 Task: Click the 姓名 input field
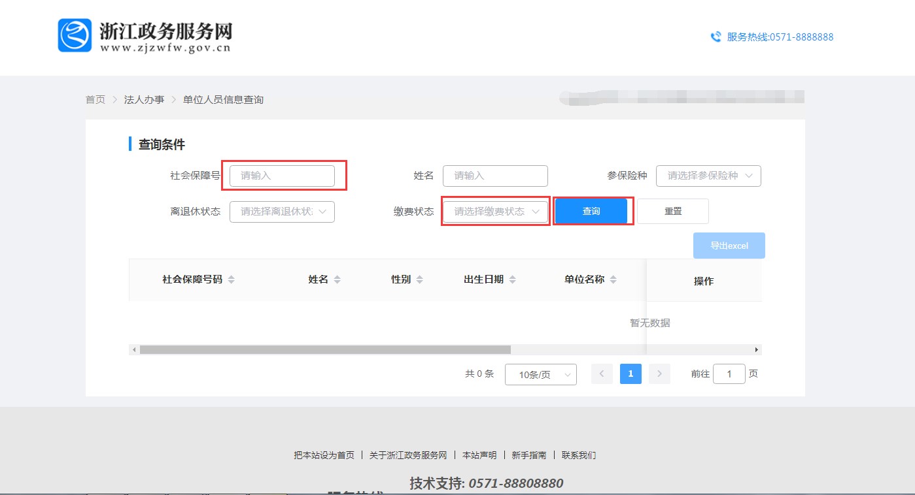[495, 176]
